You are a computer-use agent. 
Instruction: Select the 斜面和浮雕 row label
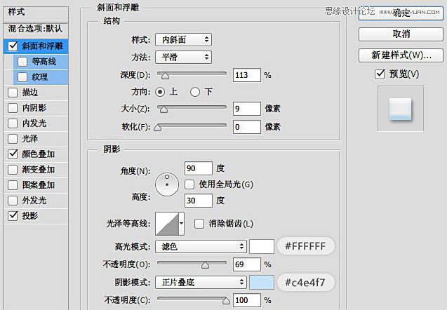(x=43, y=46)
